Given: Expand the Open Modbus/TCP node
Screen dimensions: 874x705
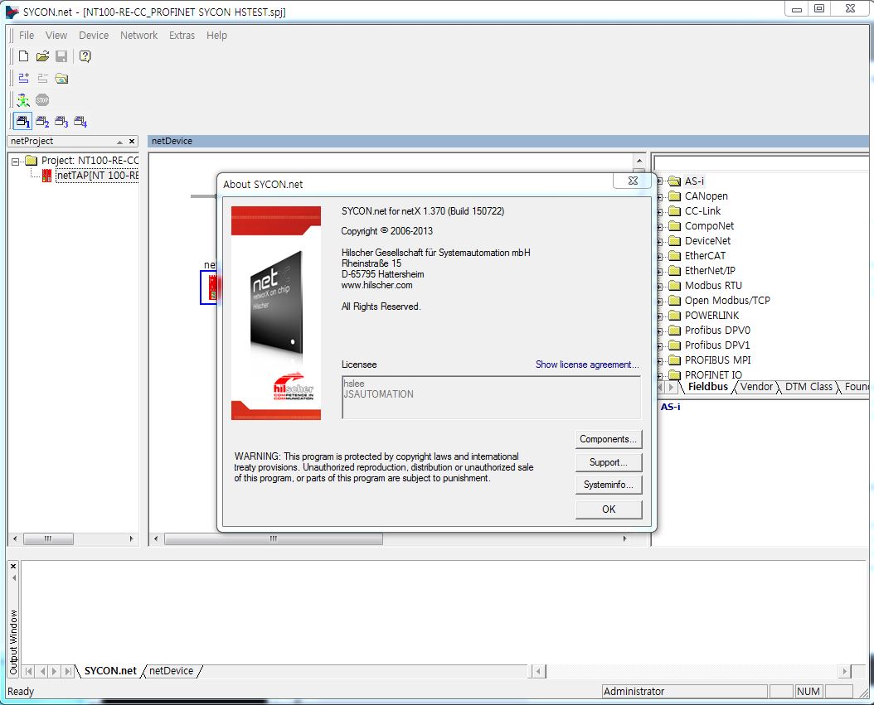Looking at the screenshot, I should tap(660, 302).
